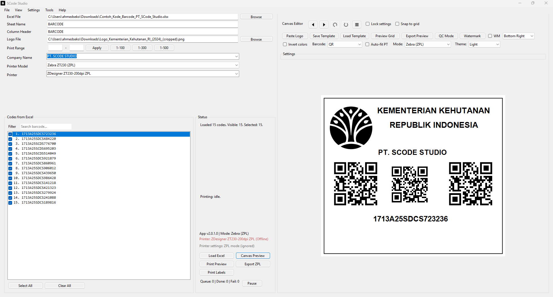Click the Print Range start field
Viewport: 553px width, 297px height.
click(x=55, y=48)
